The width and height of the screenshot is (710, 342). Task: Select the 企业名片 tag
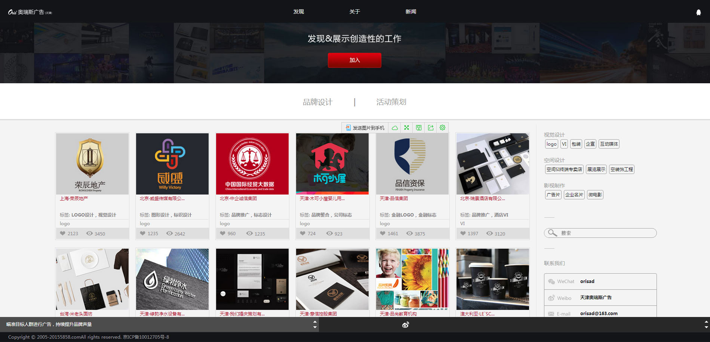click(x=574, y=195)
